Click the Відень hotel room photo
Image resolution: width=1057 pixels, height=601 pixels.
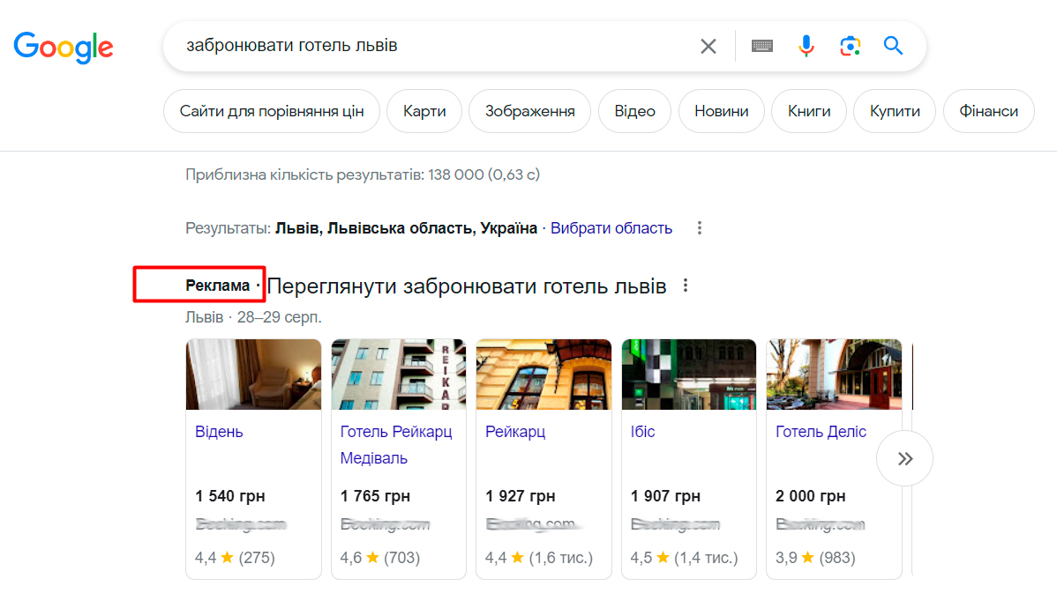(x=253, y=375)
